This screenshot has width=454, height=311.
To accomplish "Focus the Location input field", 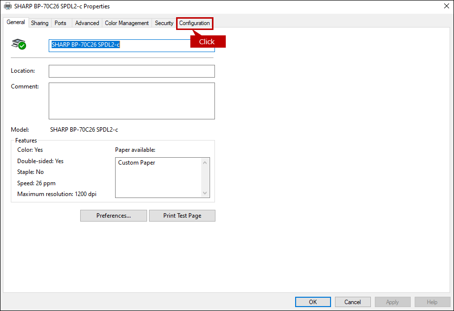I will [x=131, y=71].
